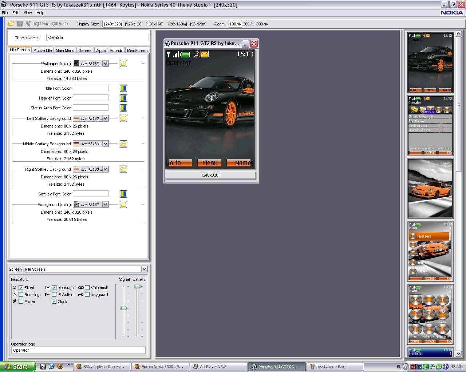
Task: Open the Right Softkey Background dropdown
Action: pyautogui.click(x=105, y=169)
